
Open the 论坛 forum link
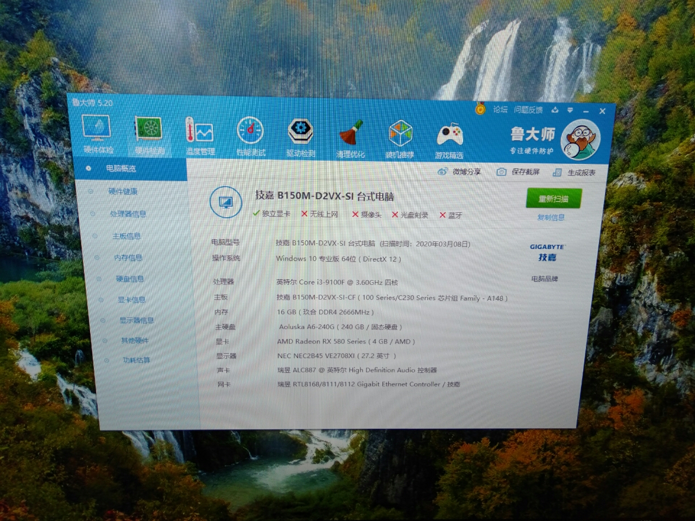tap(500, 110)
